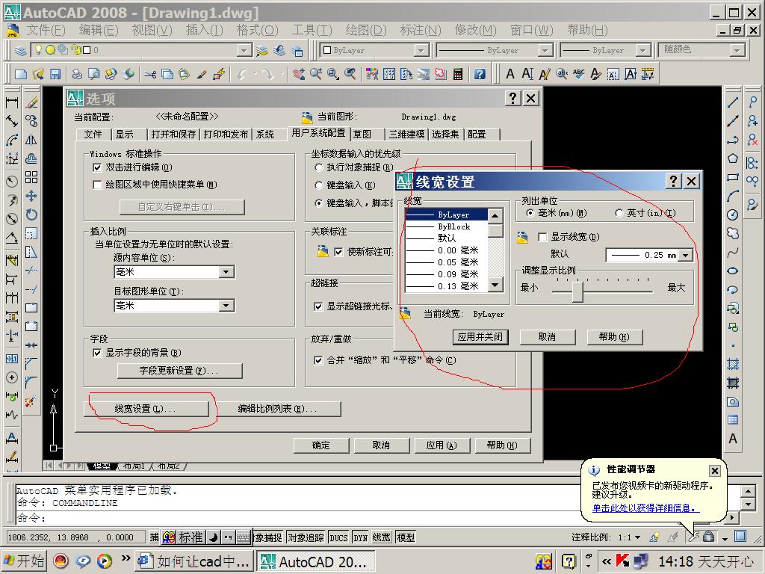Viewport: 765px width, 574px height.
Task: Click the driver update details link
Action: click(646, 508)
